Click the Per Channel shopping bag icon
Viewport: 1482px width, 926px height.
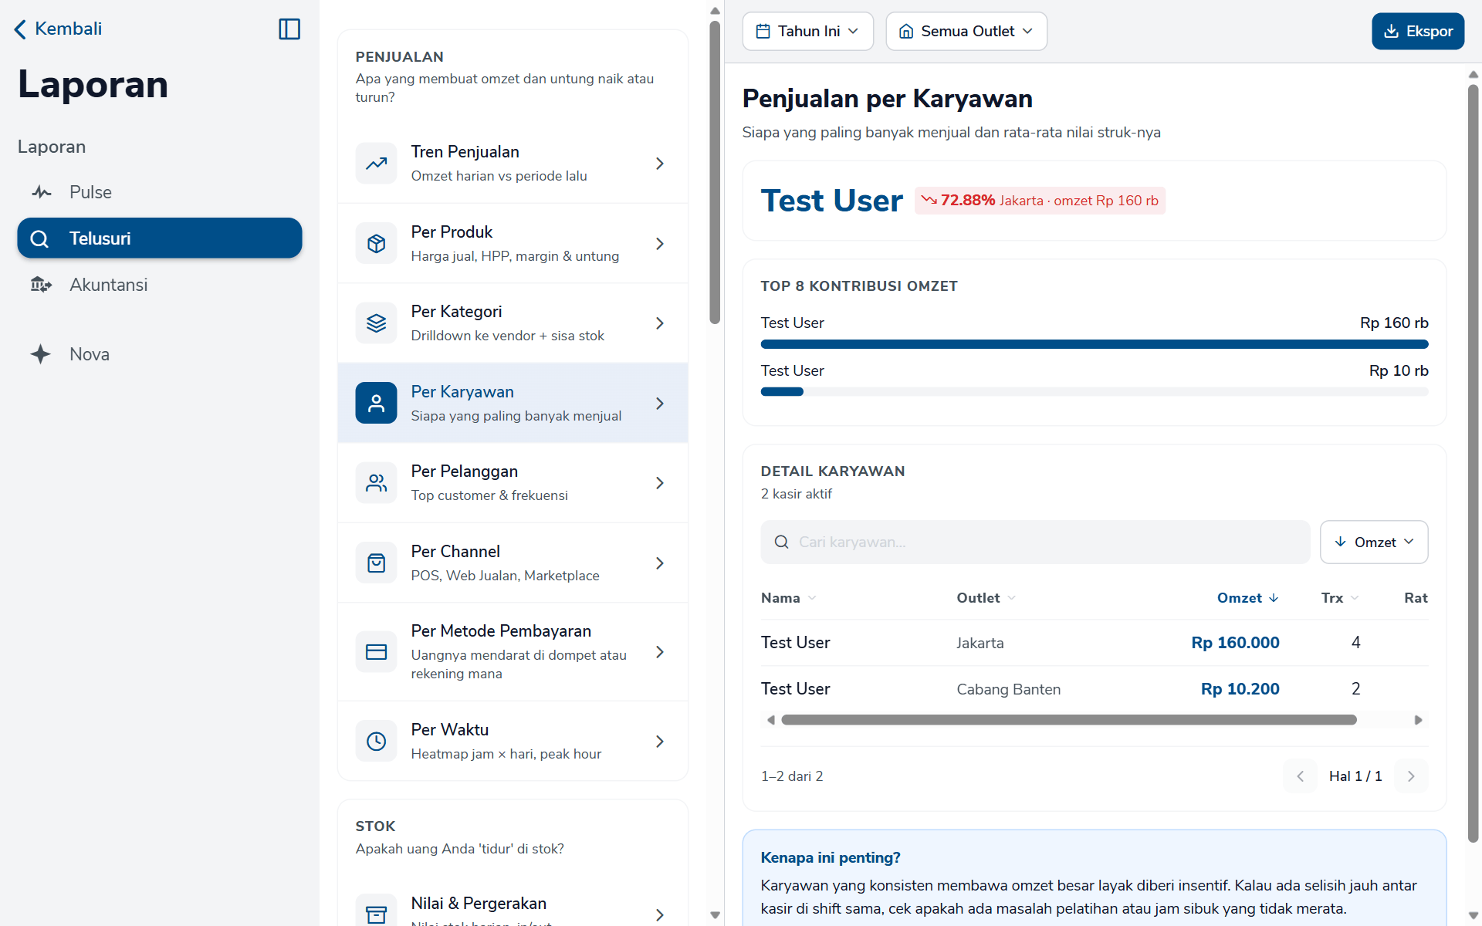376,563
